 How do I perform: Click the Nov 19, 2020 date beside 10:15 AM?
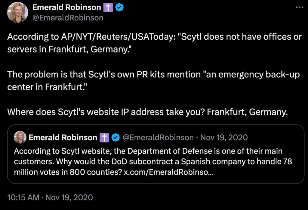(x=69, y=197)
